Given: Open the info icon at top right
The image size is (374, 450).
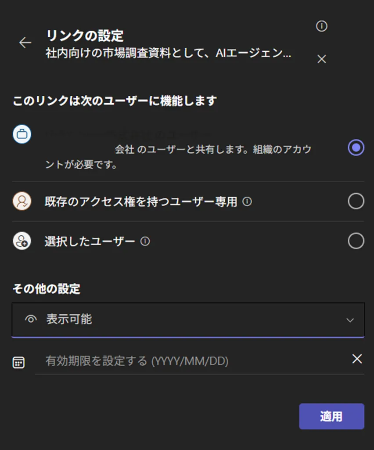Looking at the screenshot, I should [x=321, y=26].
